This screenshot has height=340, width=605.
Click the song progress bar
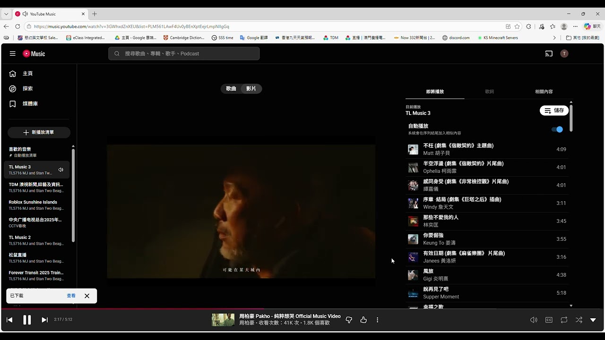pos(302,309)
